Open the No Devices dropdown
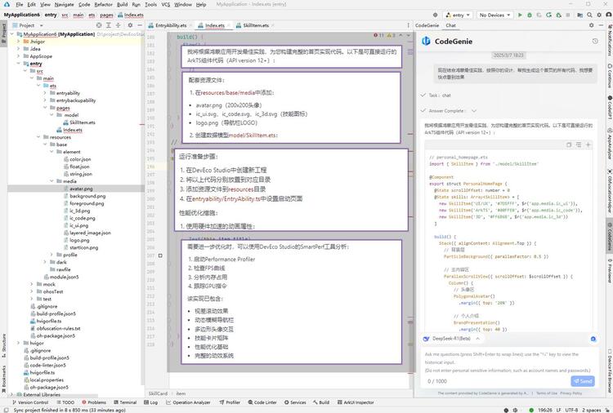 494,15
